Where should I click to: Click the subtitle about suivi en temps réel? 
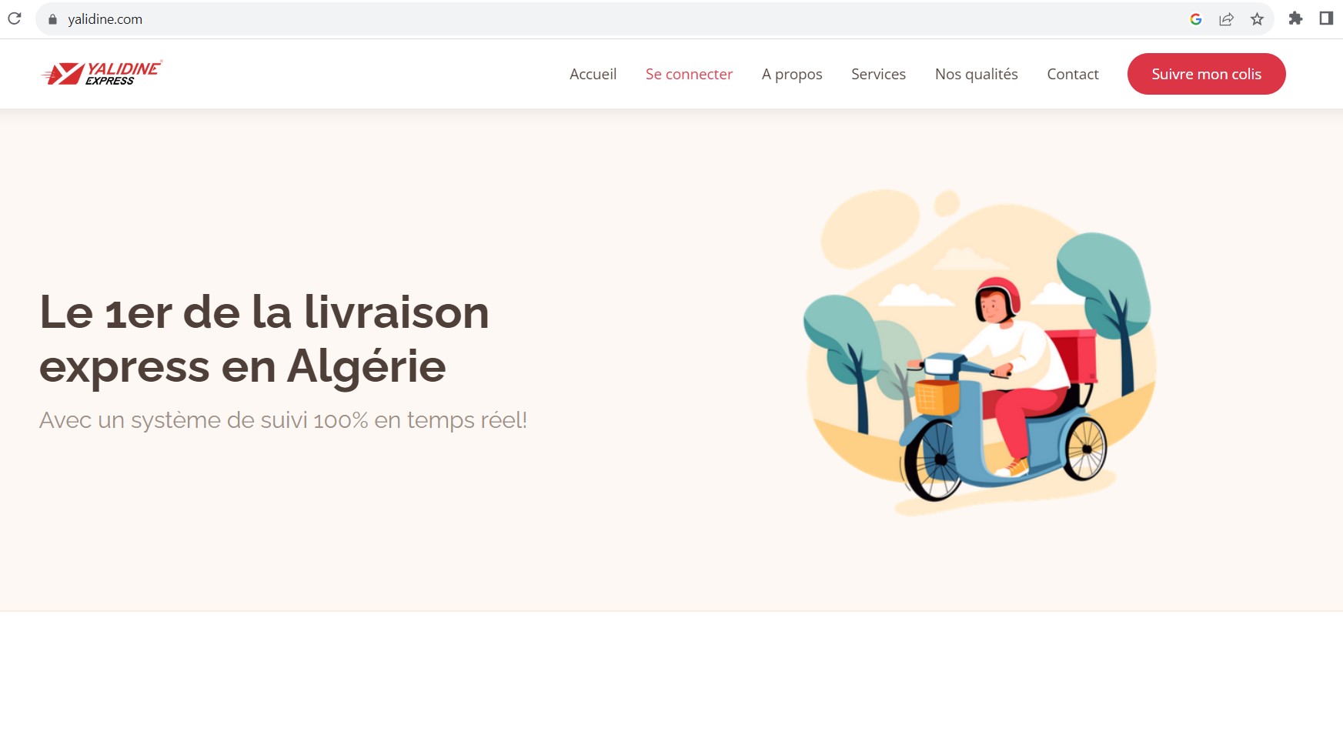tap(283, 420)
